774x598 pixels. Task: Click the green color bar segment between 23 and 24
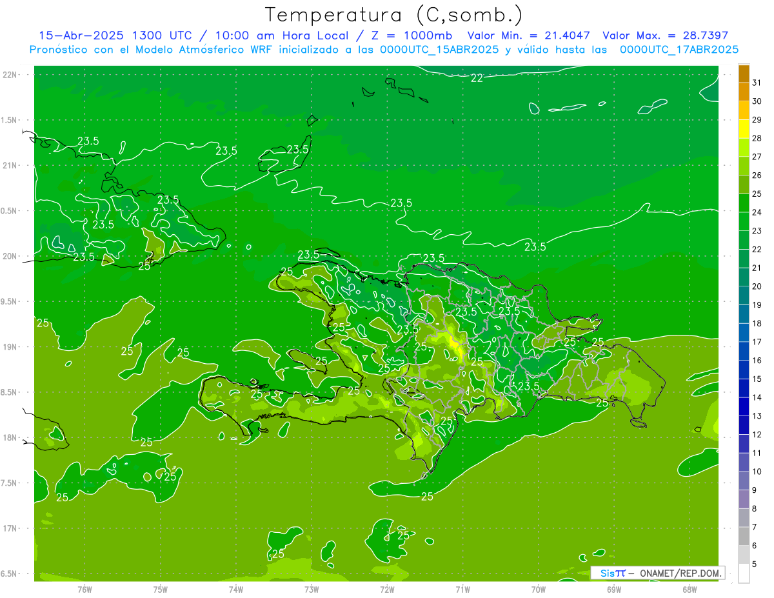point(744,221)
